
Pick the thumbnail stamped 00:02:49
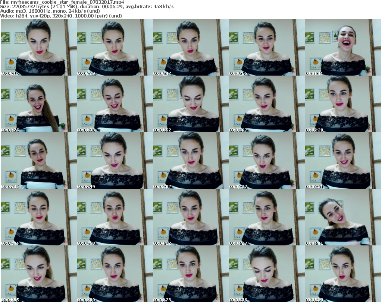coord(115,160)
